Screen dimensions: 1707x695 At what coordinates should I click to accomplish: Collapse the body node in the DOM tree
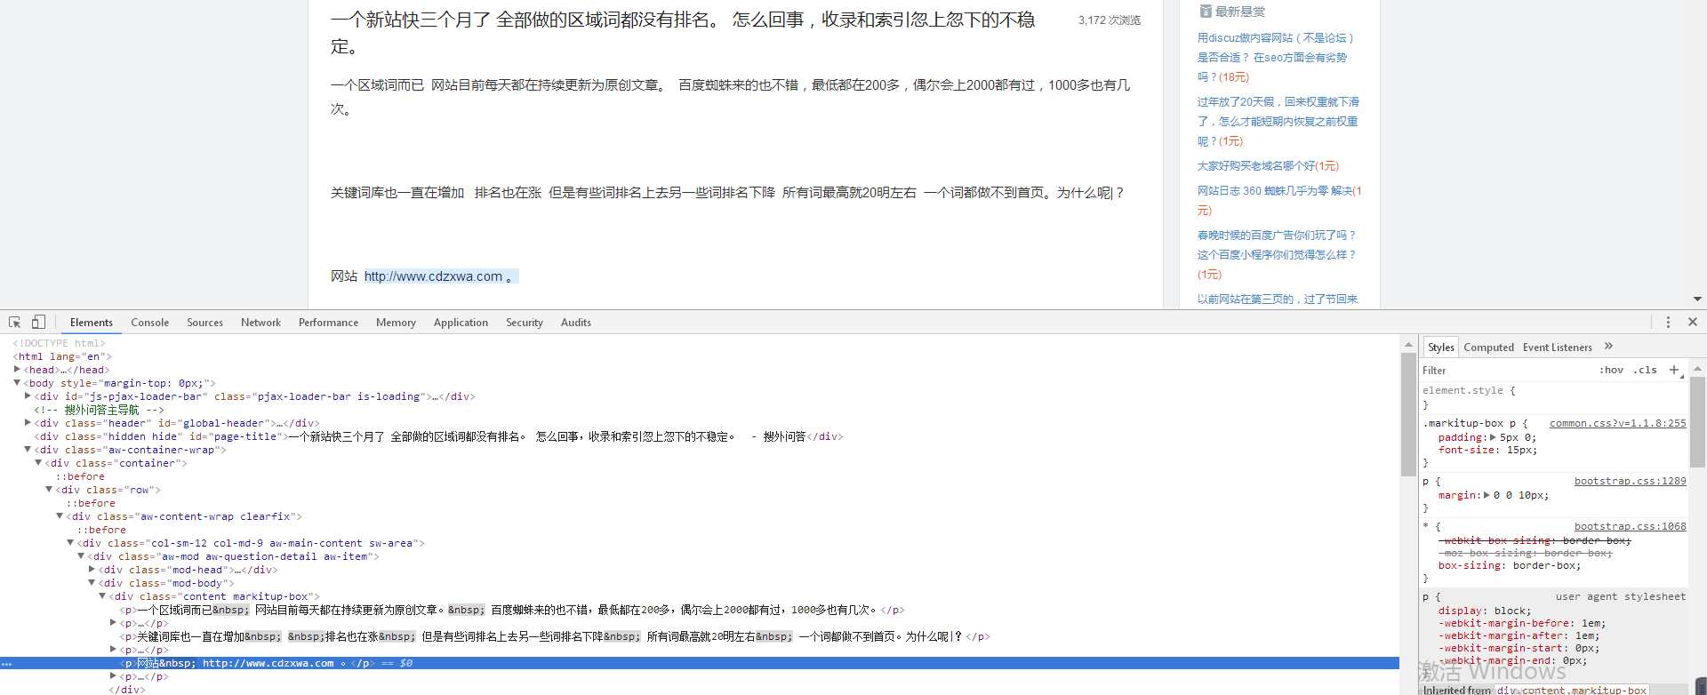17,383
